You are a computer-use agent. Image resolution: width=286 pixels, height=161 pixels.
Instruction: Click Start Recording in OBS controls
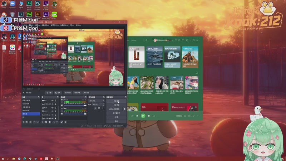(x=117, y=105)
